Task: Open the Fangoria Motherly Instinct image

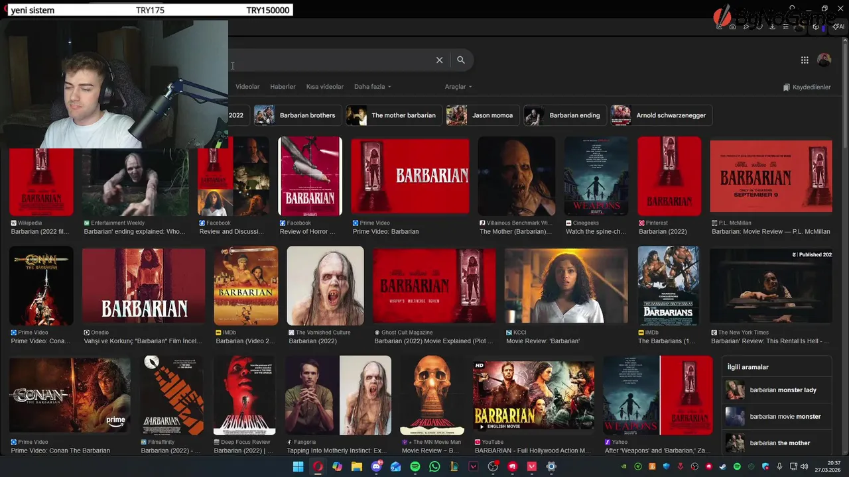Action: (x=338, y=395)
